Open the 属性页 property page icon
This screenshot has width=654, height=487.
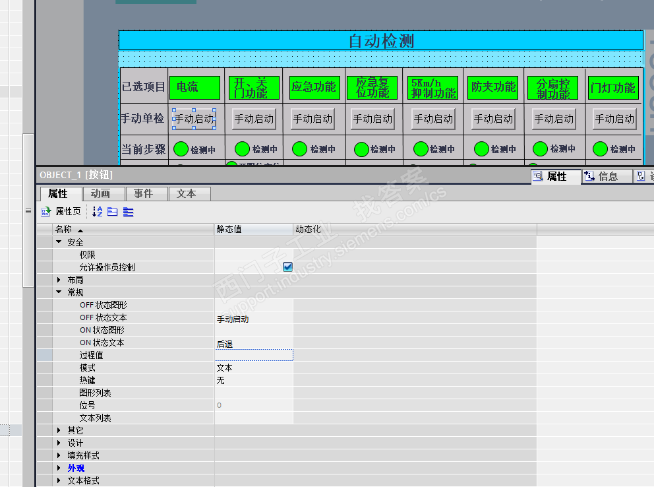point(45,212)
